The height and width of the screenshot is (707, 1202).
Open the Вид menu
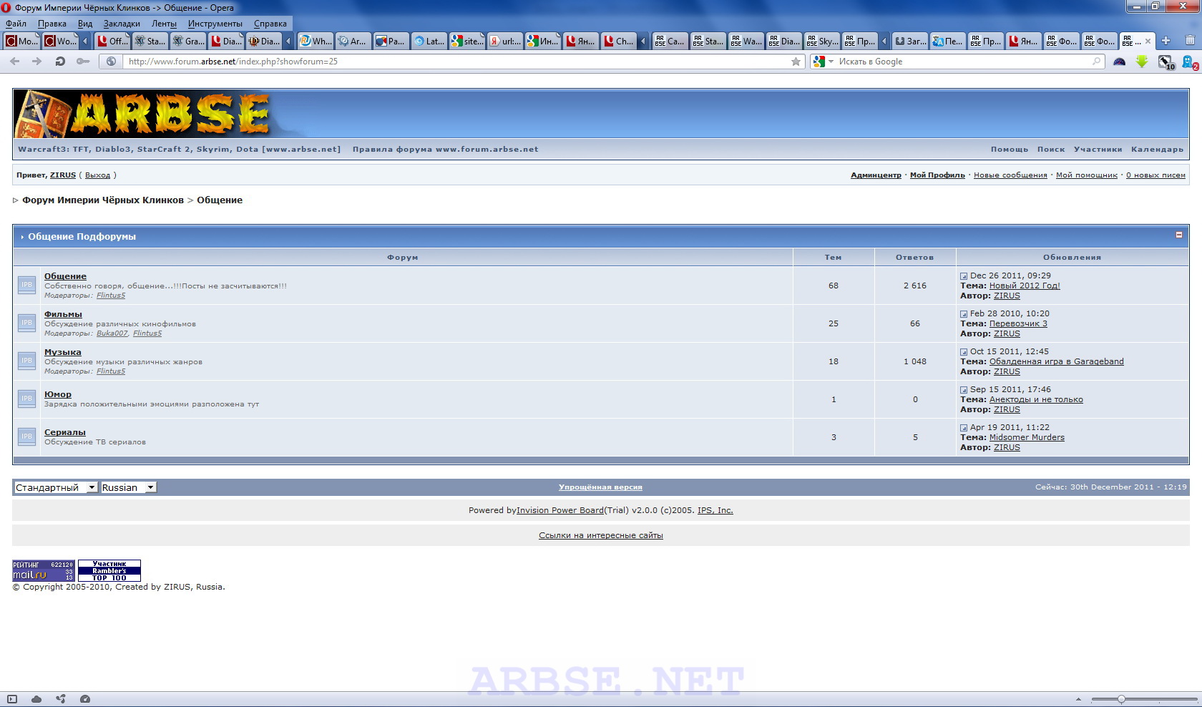[85, 24]
